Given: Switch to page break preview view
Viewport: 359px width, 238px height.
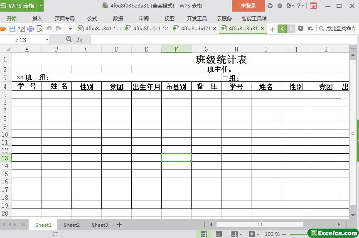Looking at the screenshot, I should (219, 234).
